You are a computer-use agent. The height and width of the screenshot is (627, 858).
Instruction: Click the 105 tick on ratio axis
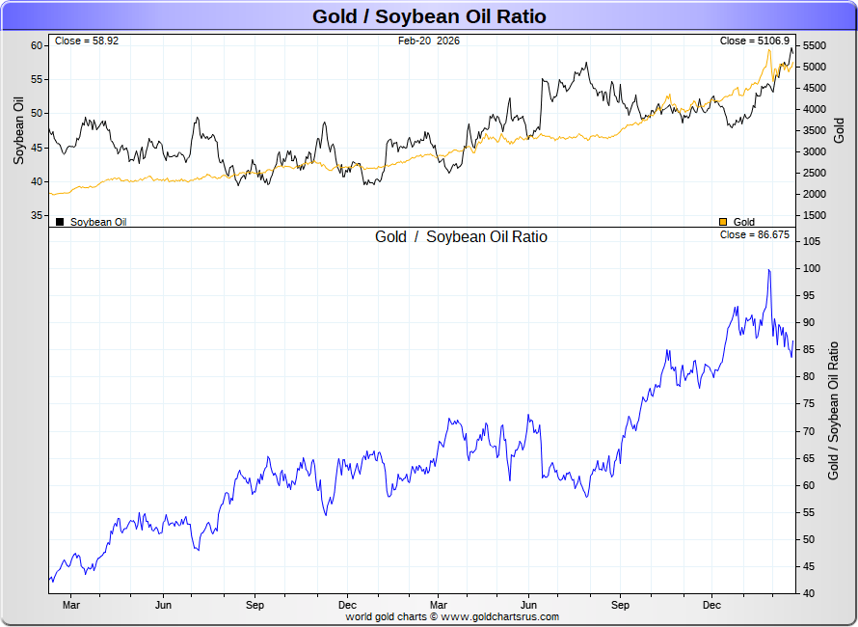pyautogui.click(x=810, y=241)
